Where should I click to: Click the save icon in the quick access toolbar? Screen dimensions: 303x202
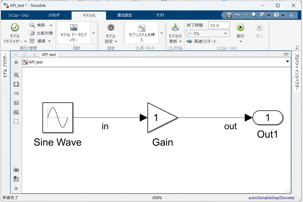tap(229, 15)
